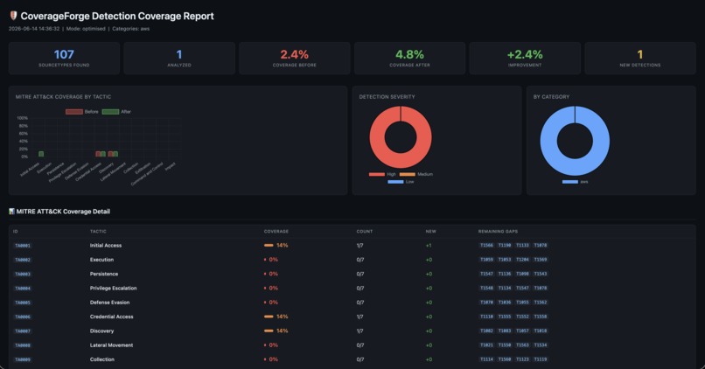Click the T1136 gap tag in Persistence row

[x=505, y=274]
